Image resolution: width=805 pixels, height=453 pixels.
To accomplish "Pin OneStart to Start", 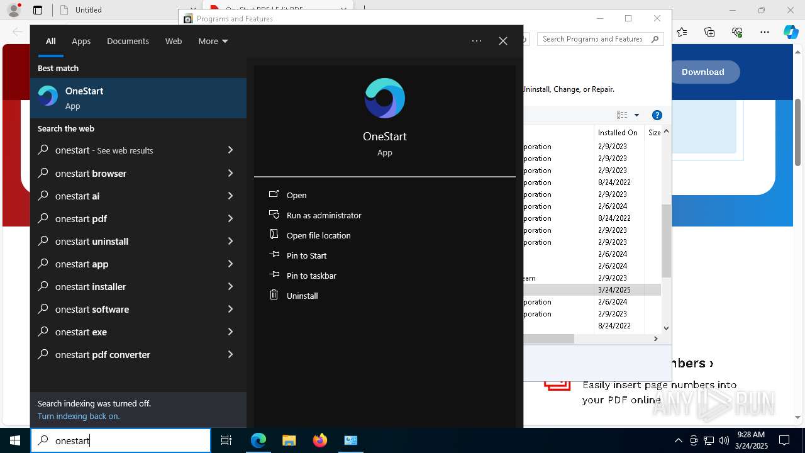I will (306, 255).
